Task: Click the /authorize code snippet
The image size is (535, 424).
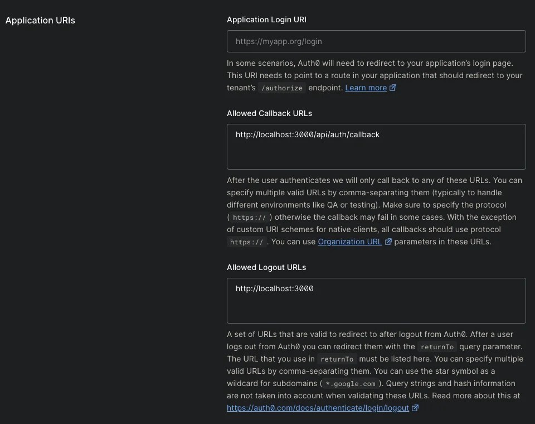Action: click(282, 88)
